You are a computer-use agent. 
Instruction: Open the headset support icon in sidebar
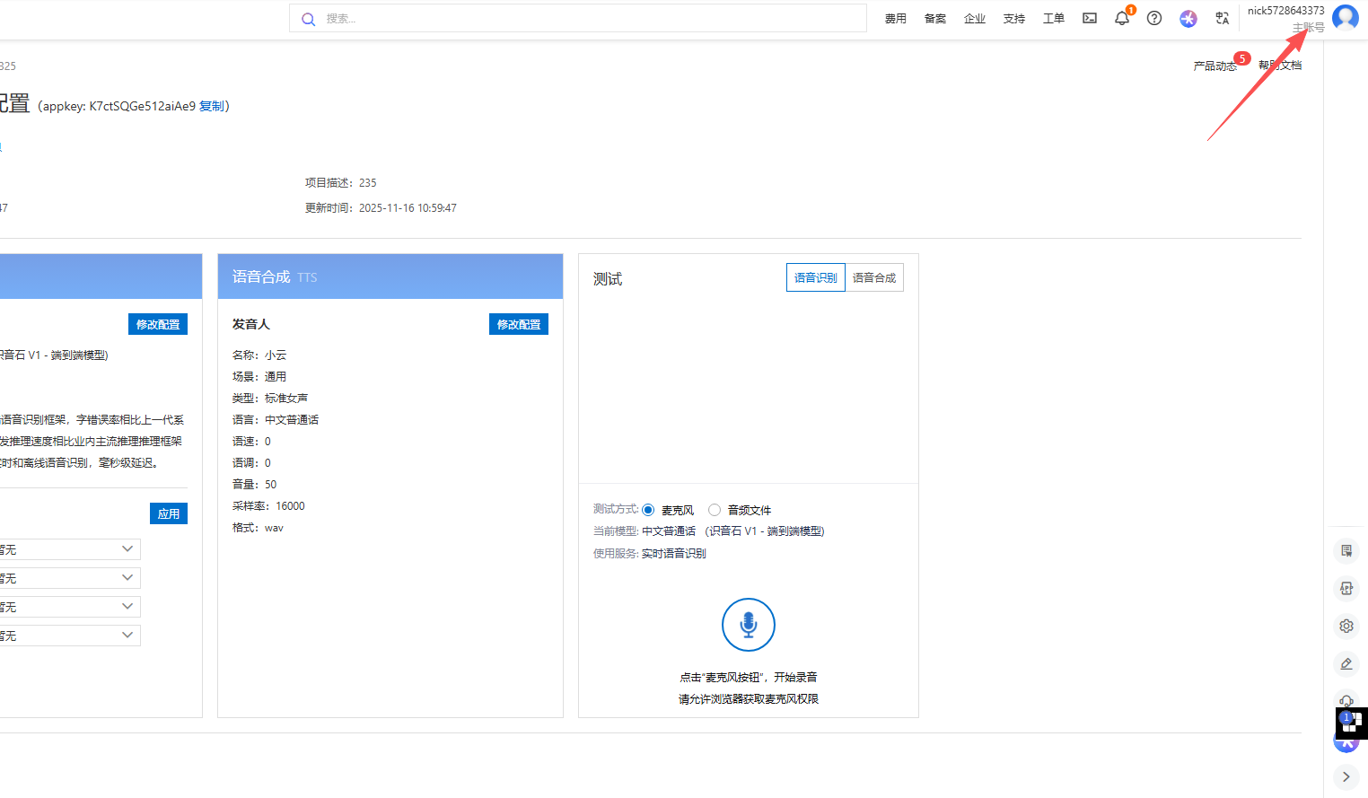(x=1346, y=700)
